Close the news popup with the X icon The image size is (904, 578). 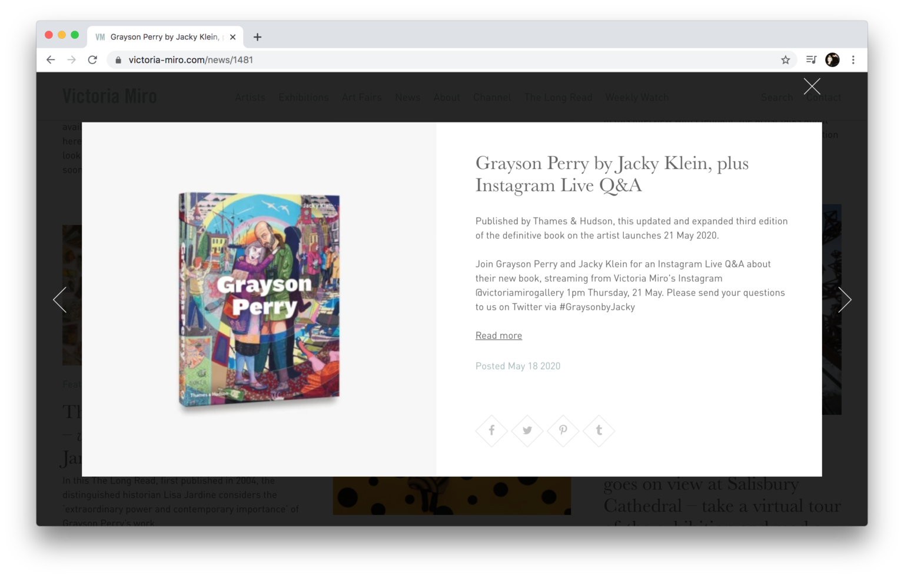[812, 87]
